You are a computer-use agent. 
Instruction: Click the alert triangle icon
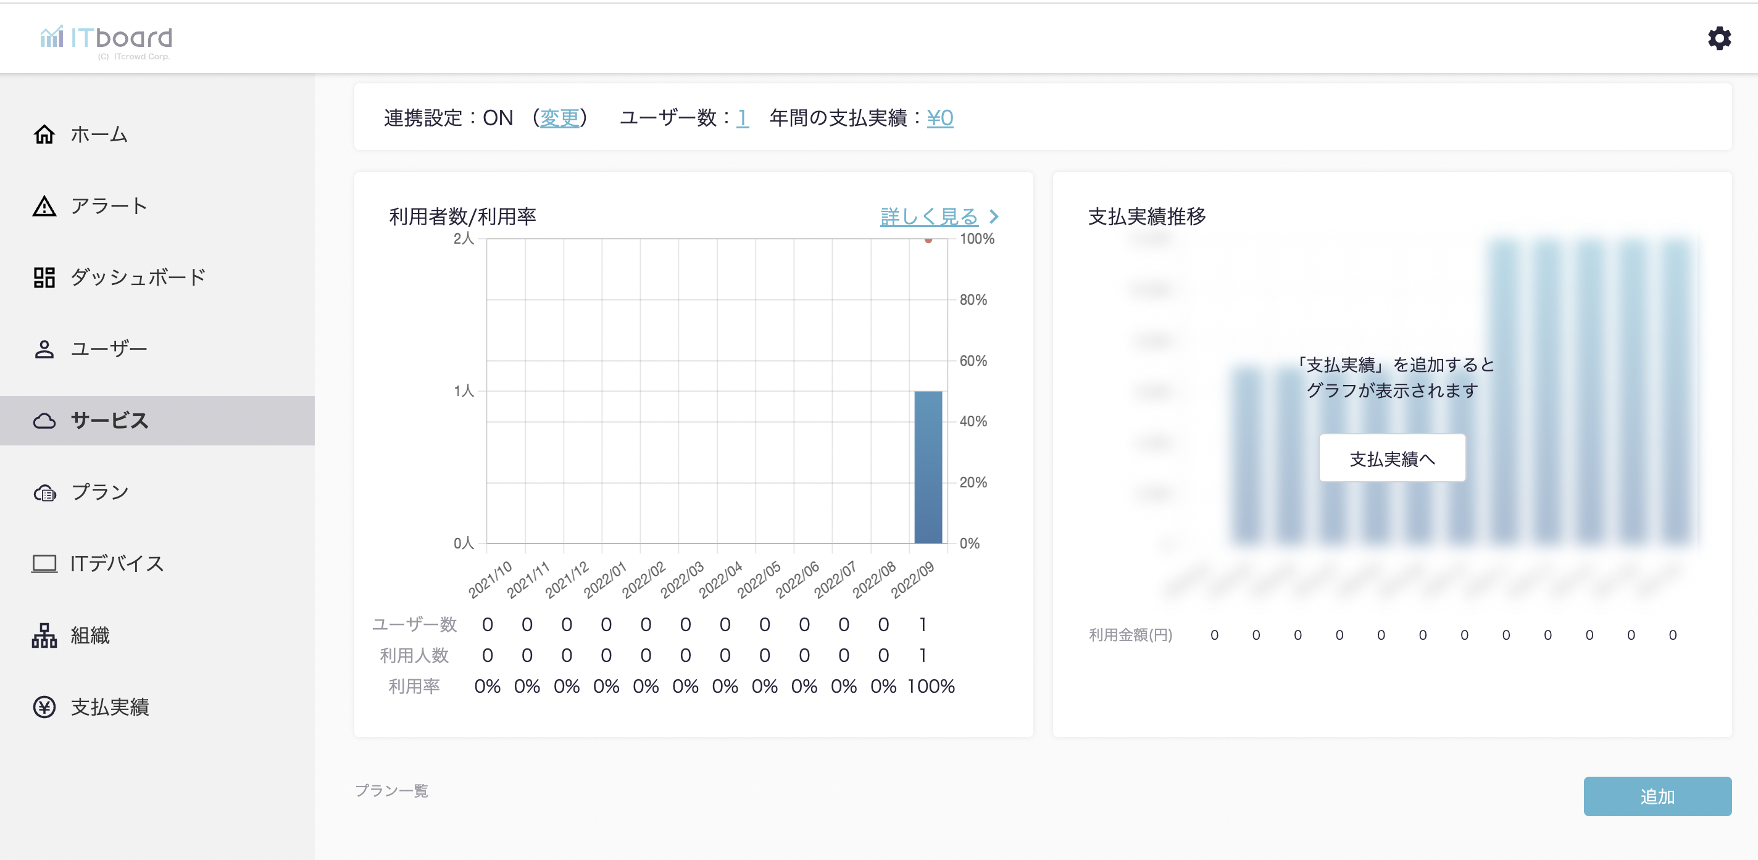[x=44, y=206]
